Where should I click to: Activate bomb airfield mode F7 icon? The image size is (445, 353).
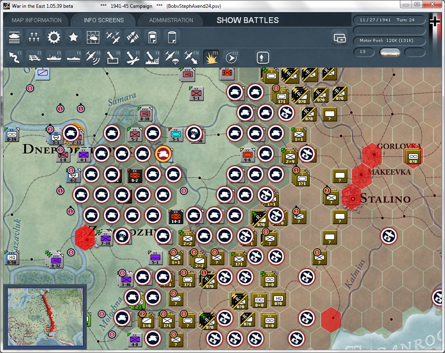[x=132, y=57]
